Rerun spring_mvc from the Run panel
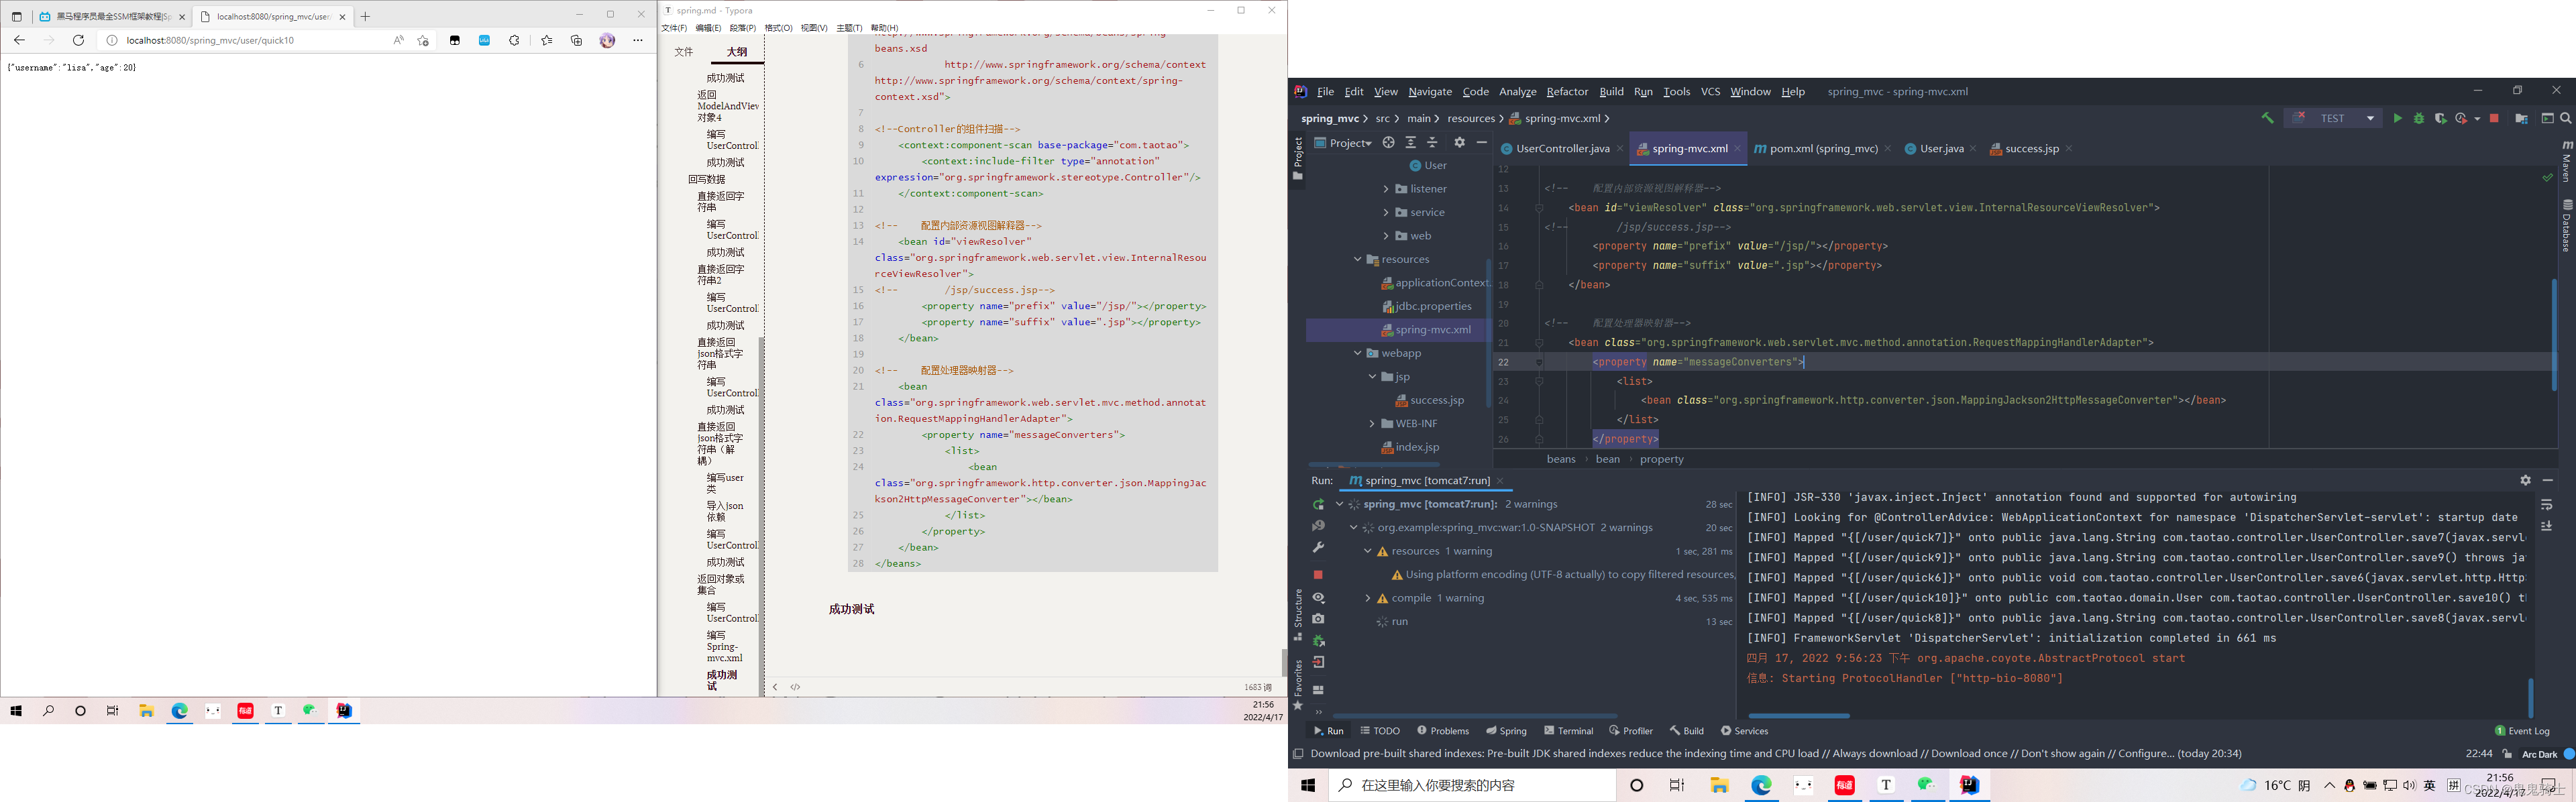This screenshot has height=802, width=2576. (1318, 505)
